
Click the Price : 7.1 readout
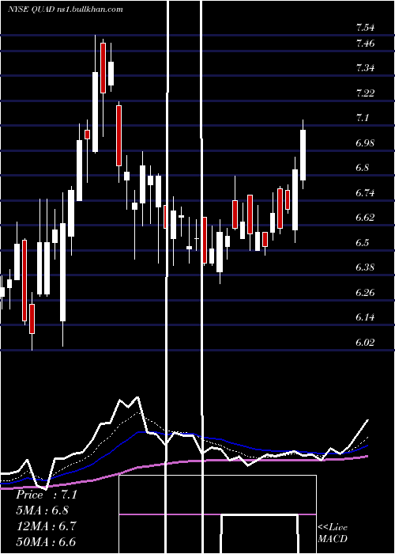[46, 495]
